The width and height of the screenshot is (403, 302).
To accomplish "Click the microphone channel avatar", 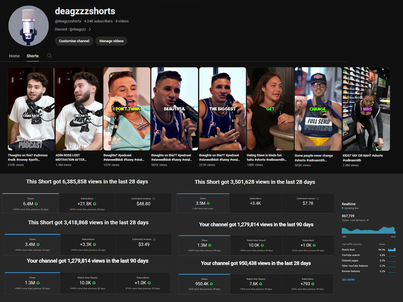I will (x=29, y=26).
